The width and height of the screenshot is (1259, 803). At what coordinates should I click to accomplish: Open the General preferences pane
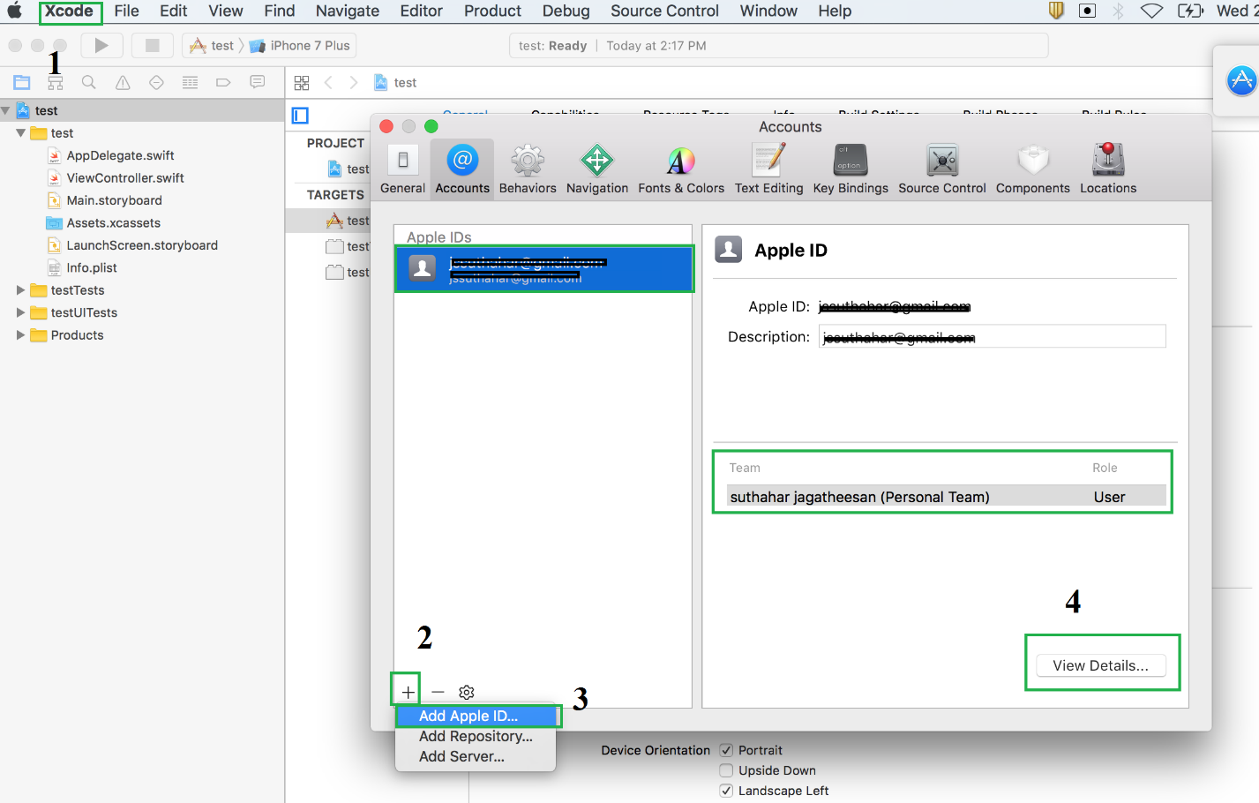coord(403,169)
